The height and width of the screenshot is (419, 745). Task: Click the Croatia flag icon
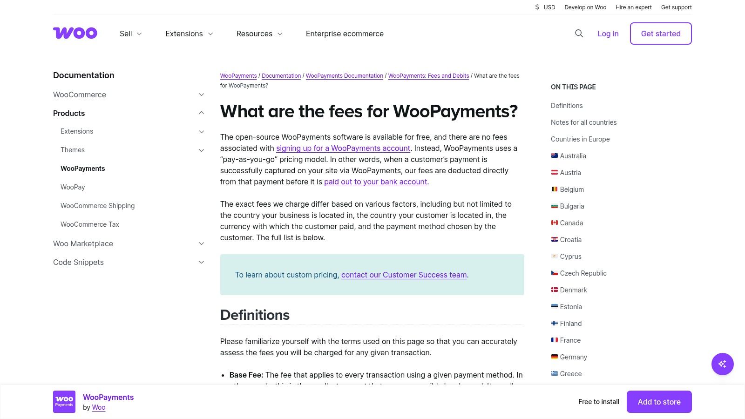554,240
